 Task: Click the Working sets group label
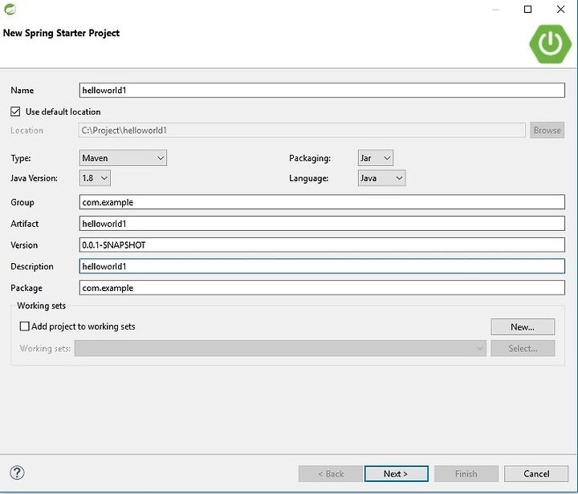[x=41, y=306]
